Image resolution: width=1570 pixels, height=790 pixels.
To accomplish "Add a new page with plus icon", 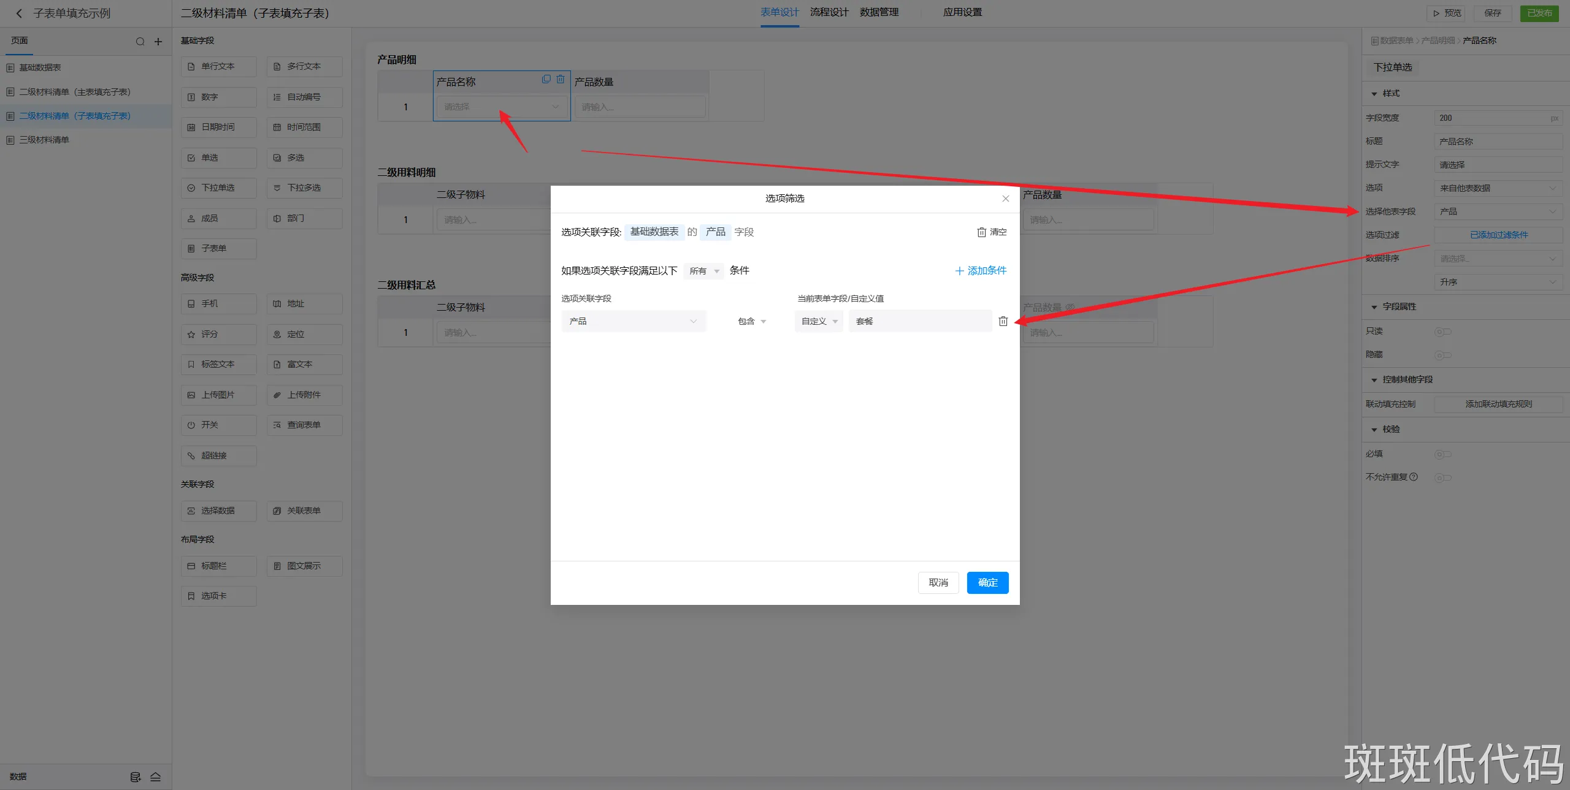I will (x=158, y=42).
